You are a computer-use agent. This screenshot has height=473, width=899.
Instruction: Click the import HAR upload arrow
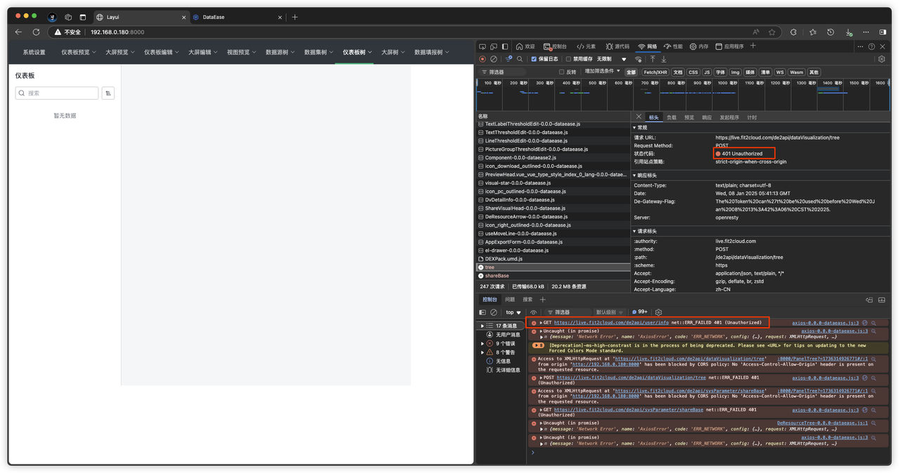[652, 59]
